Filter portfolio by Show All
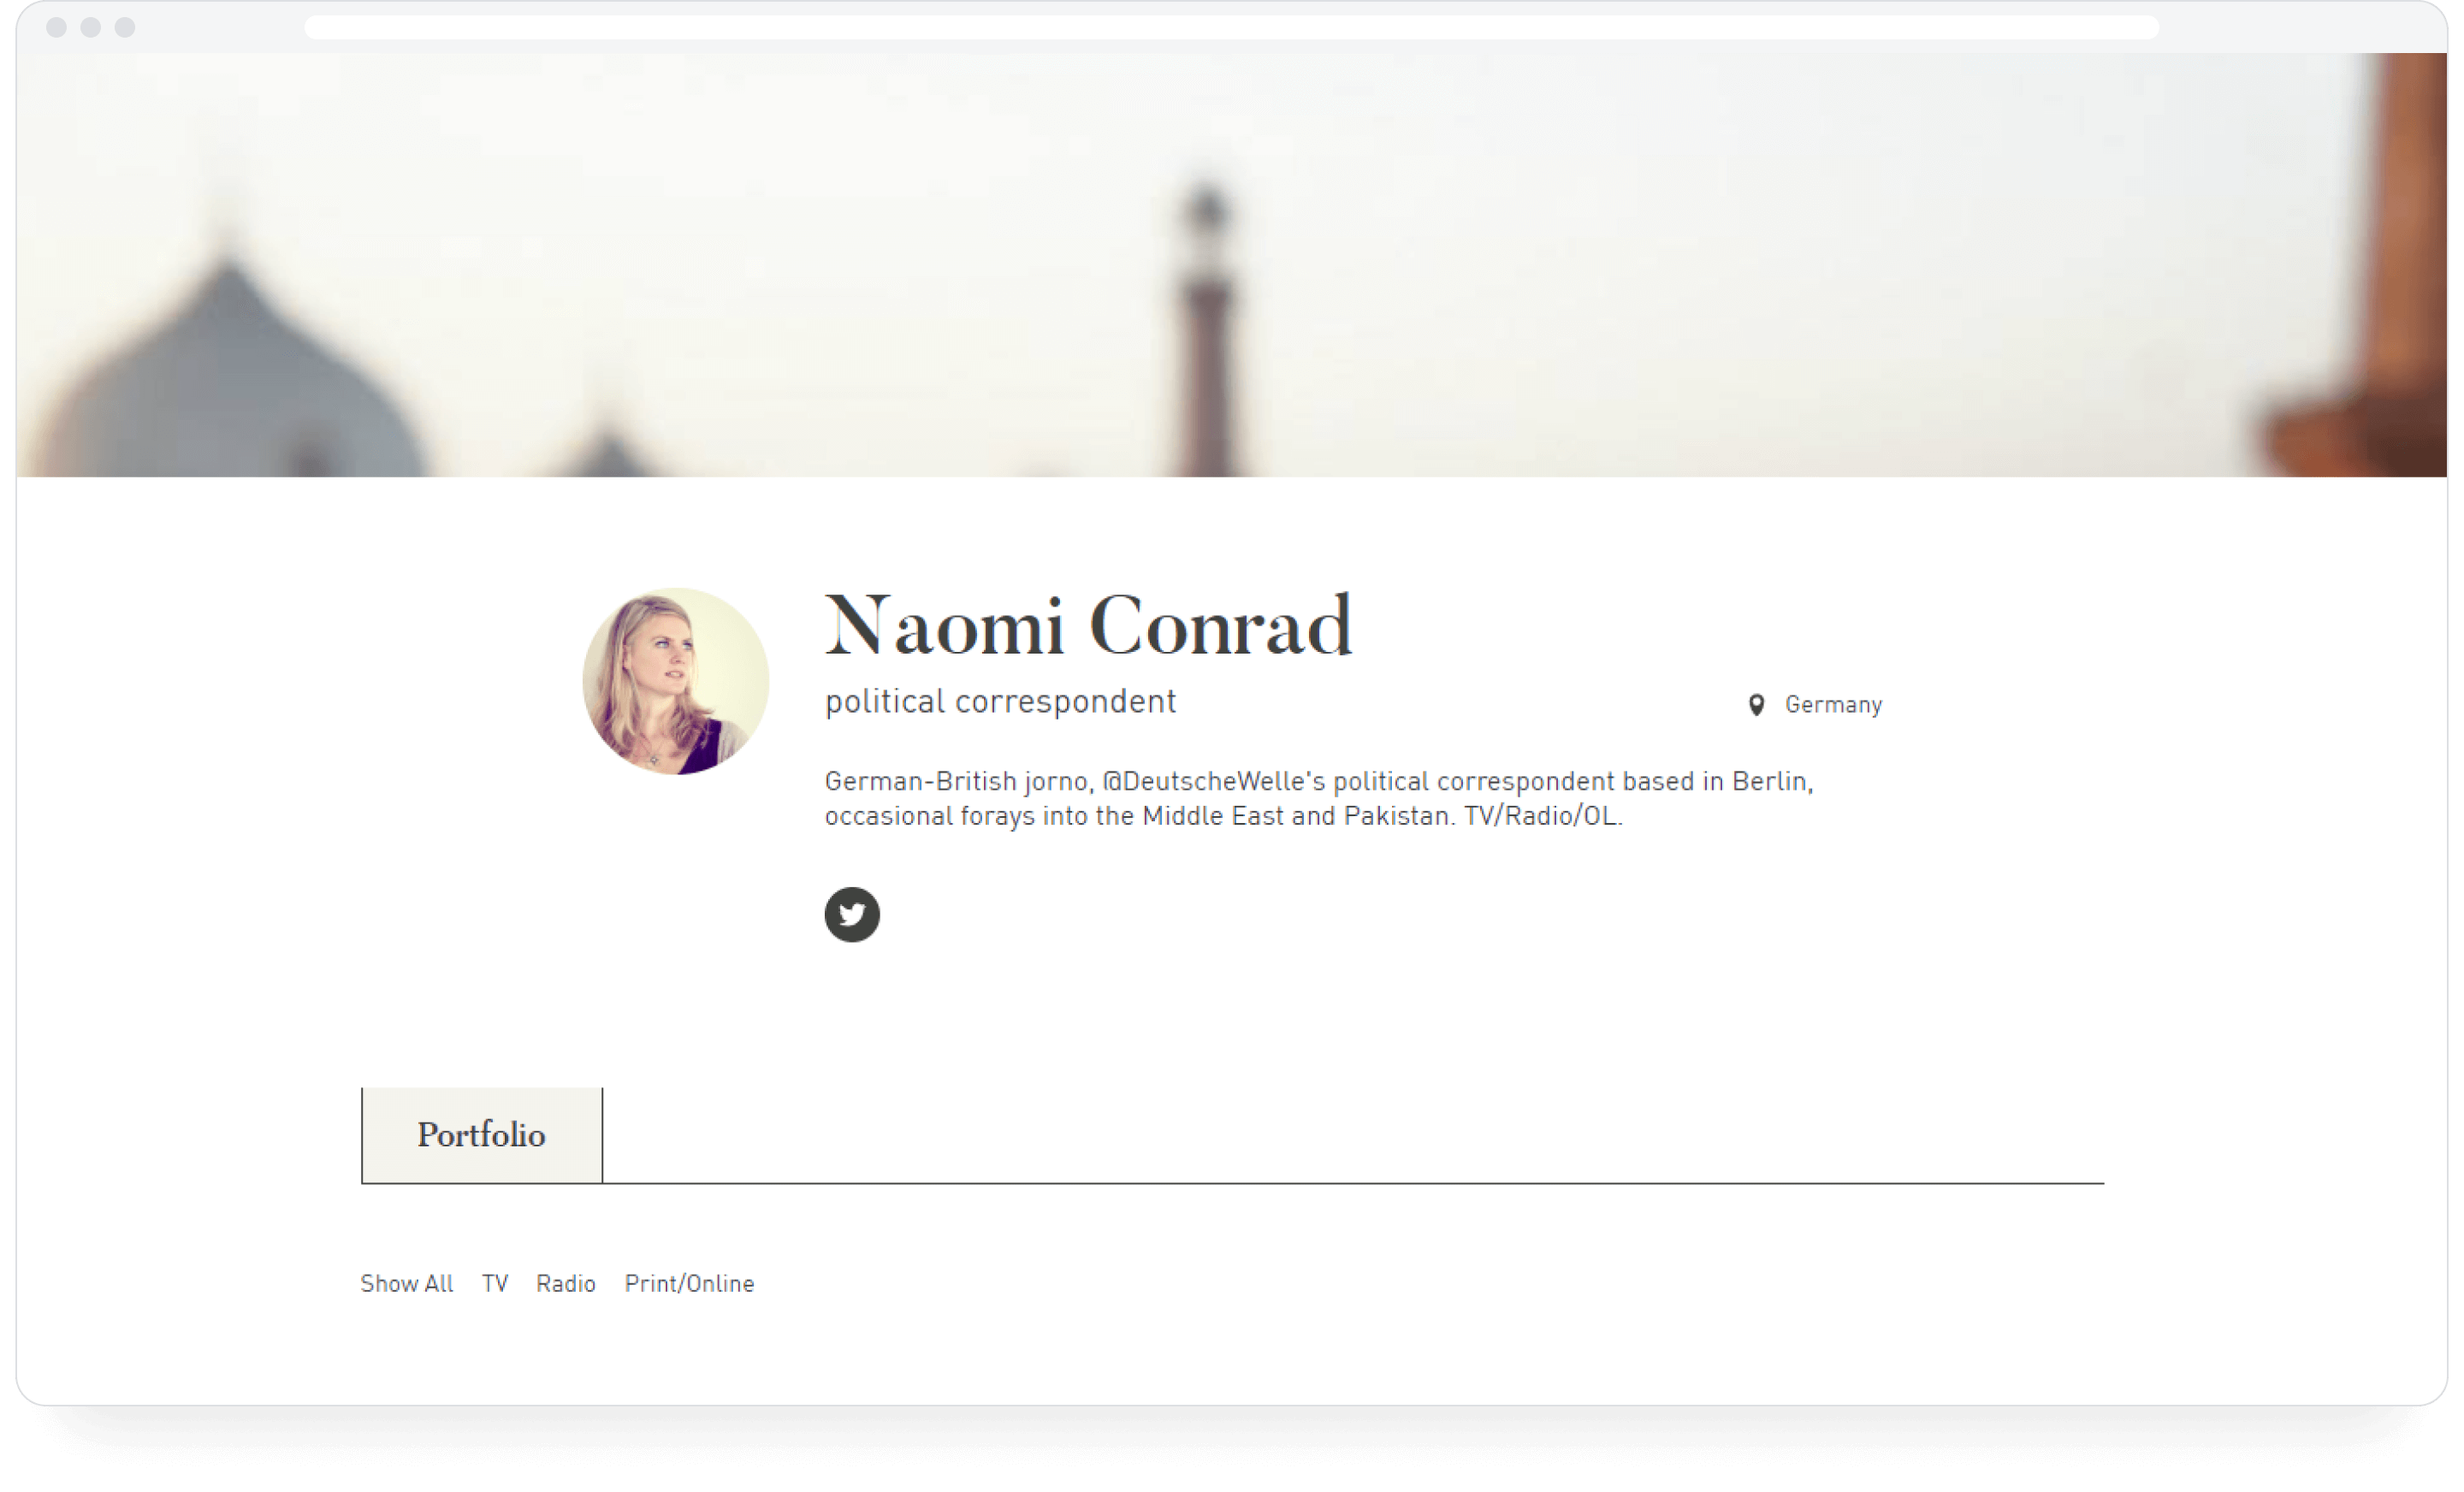 [407, 1283]
